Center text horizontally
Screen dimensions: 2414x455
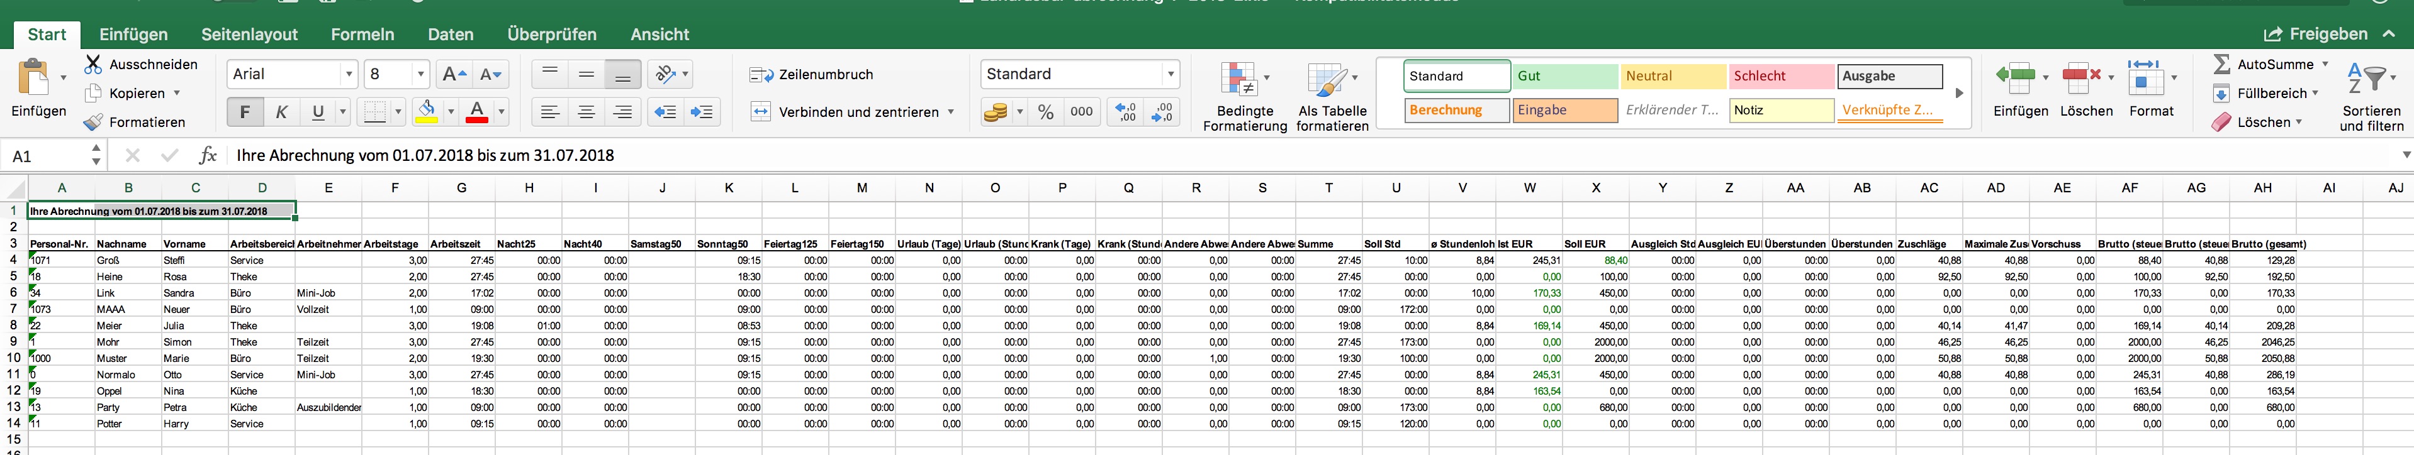click(587, 112)
